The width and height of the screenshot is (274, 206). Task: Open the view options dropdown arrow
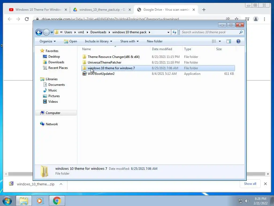pos(220,41)
